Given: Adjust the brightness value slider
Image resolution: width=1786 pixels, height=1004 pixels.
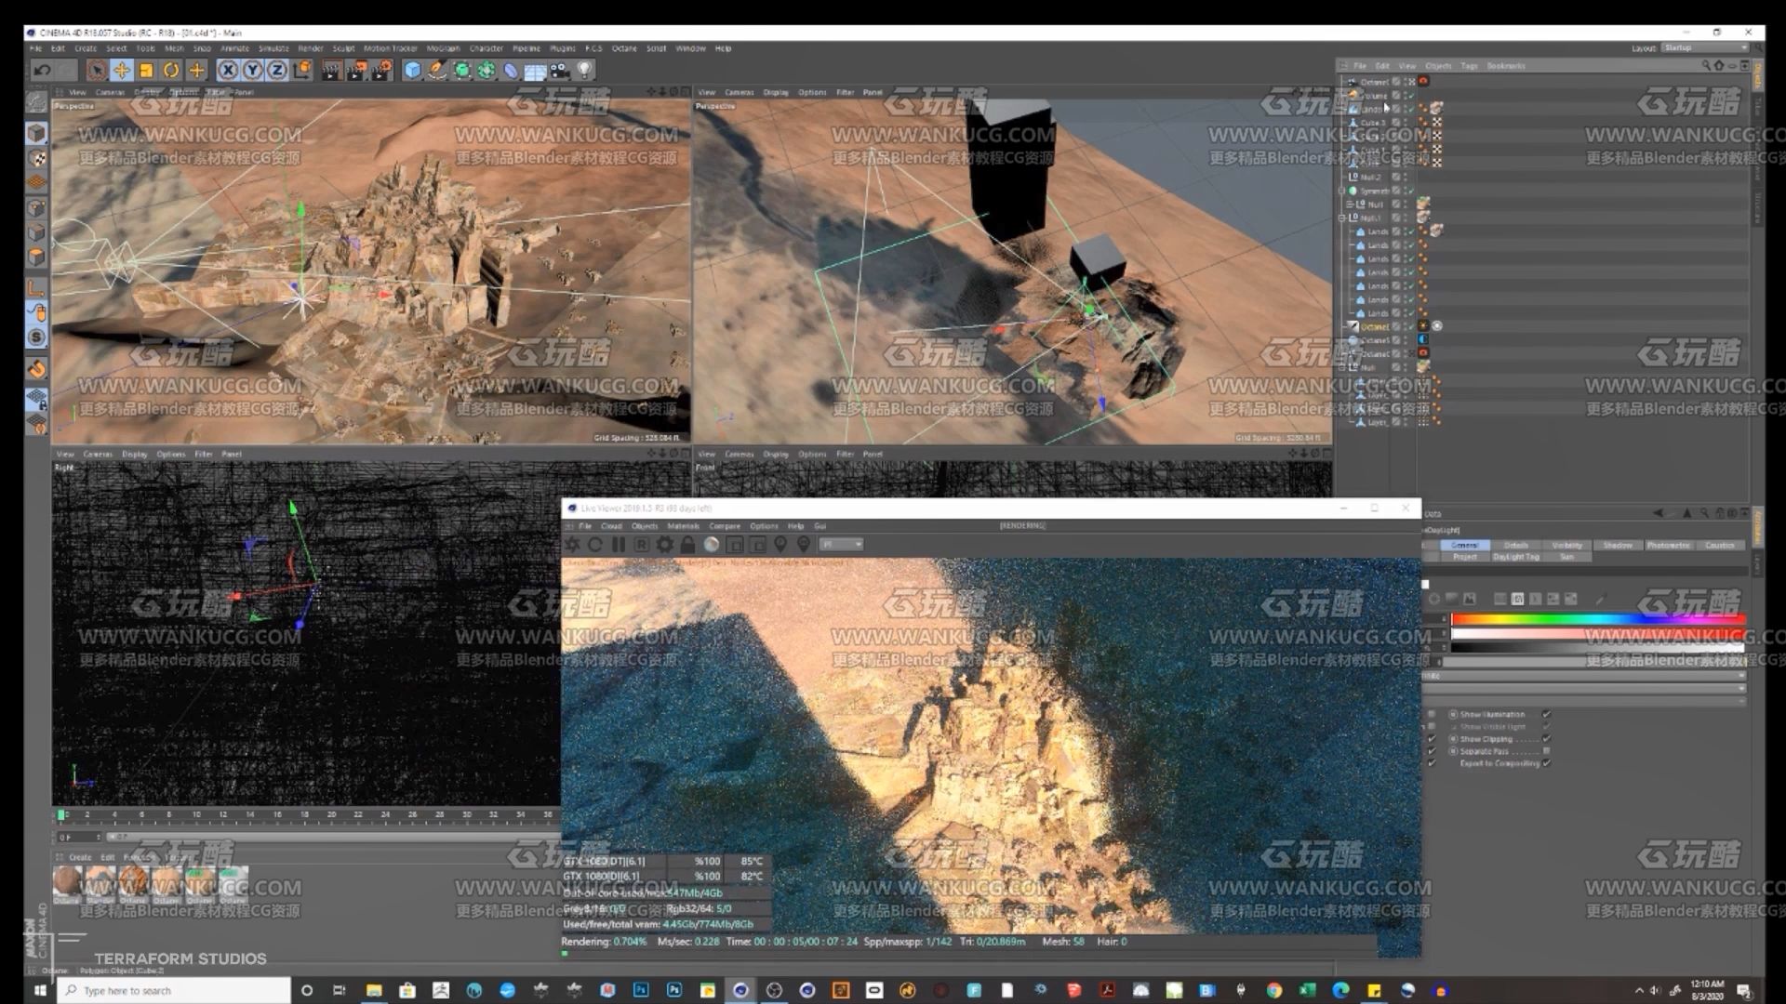Looking at the screenshot, I should click(1598, 647).
